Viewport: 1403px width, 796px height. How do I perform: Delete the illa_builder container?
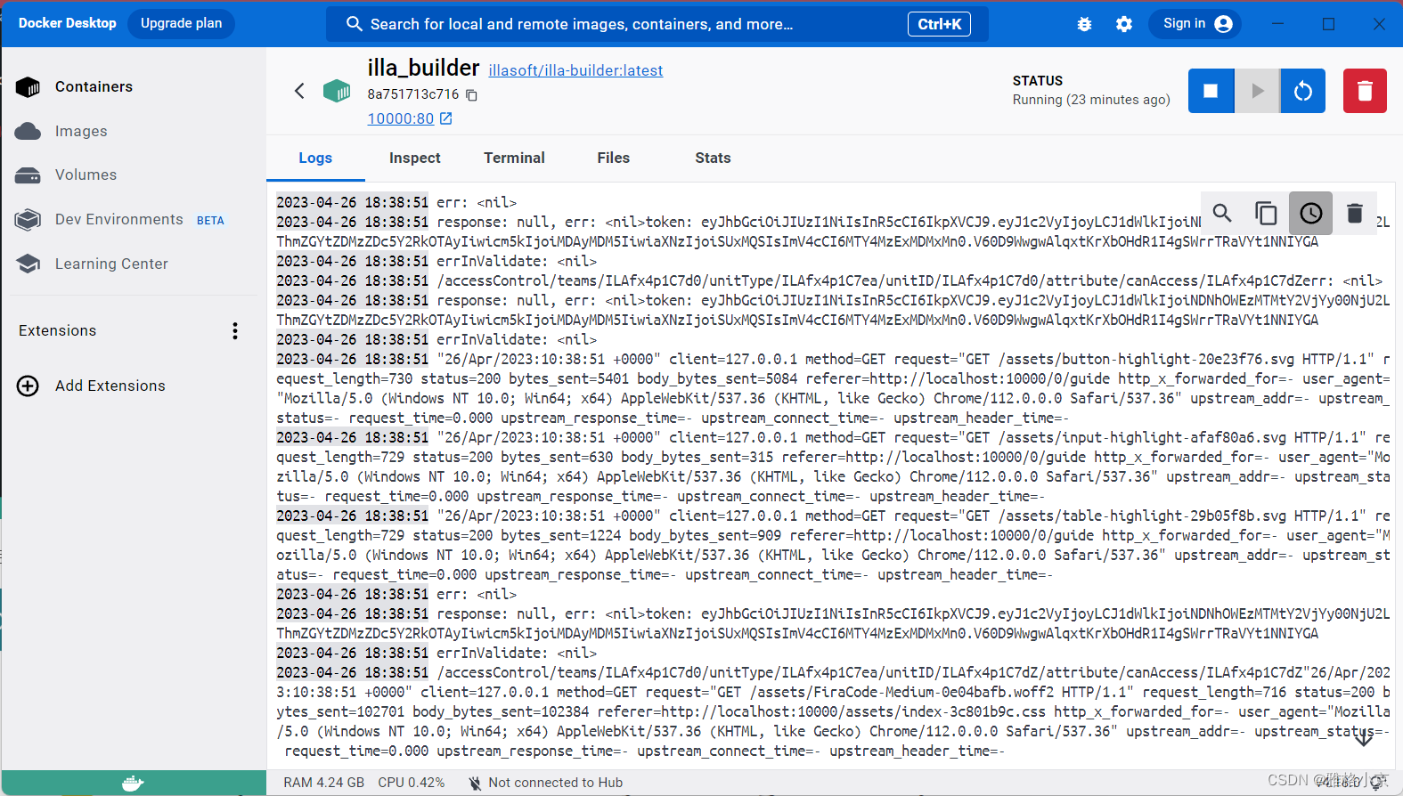tap(1365, 91)
